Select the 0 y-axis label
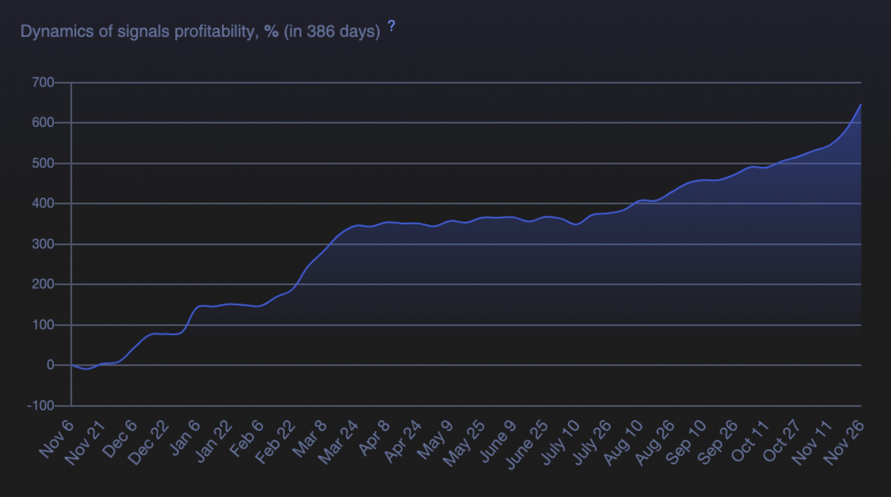891x497 pixels. [50, 365]
